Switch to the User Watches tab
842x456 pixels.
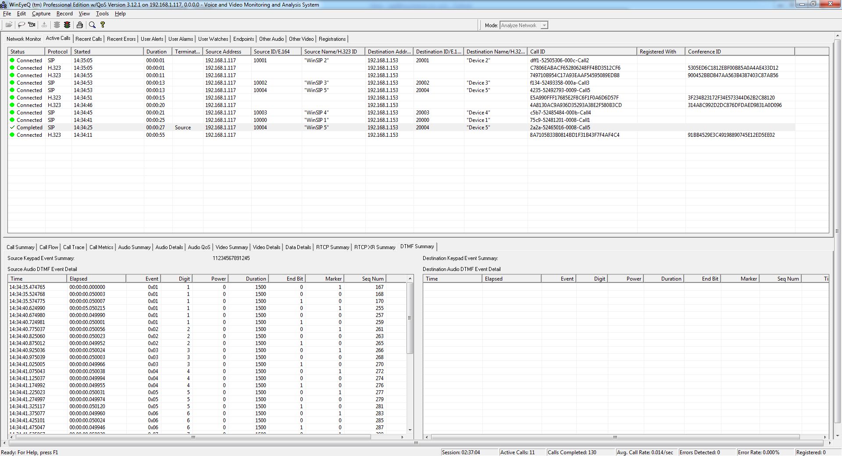click(x=213, y=39)
